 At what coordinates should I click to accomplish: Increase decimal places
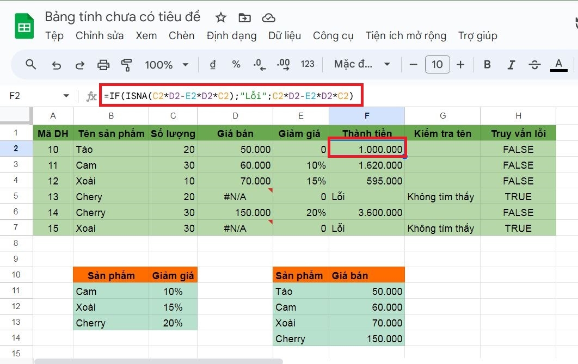[x=283, y=65]
